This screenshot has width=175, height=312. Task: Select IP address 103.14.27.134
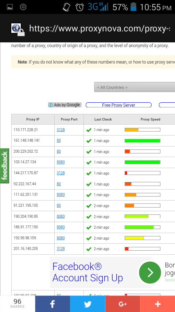pyautogui.click(x=25, y=162)
